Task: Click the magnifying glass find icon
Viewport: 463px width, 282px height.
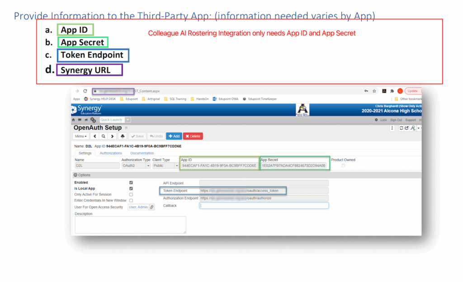Action: coord(104,136)
